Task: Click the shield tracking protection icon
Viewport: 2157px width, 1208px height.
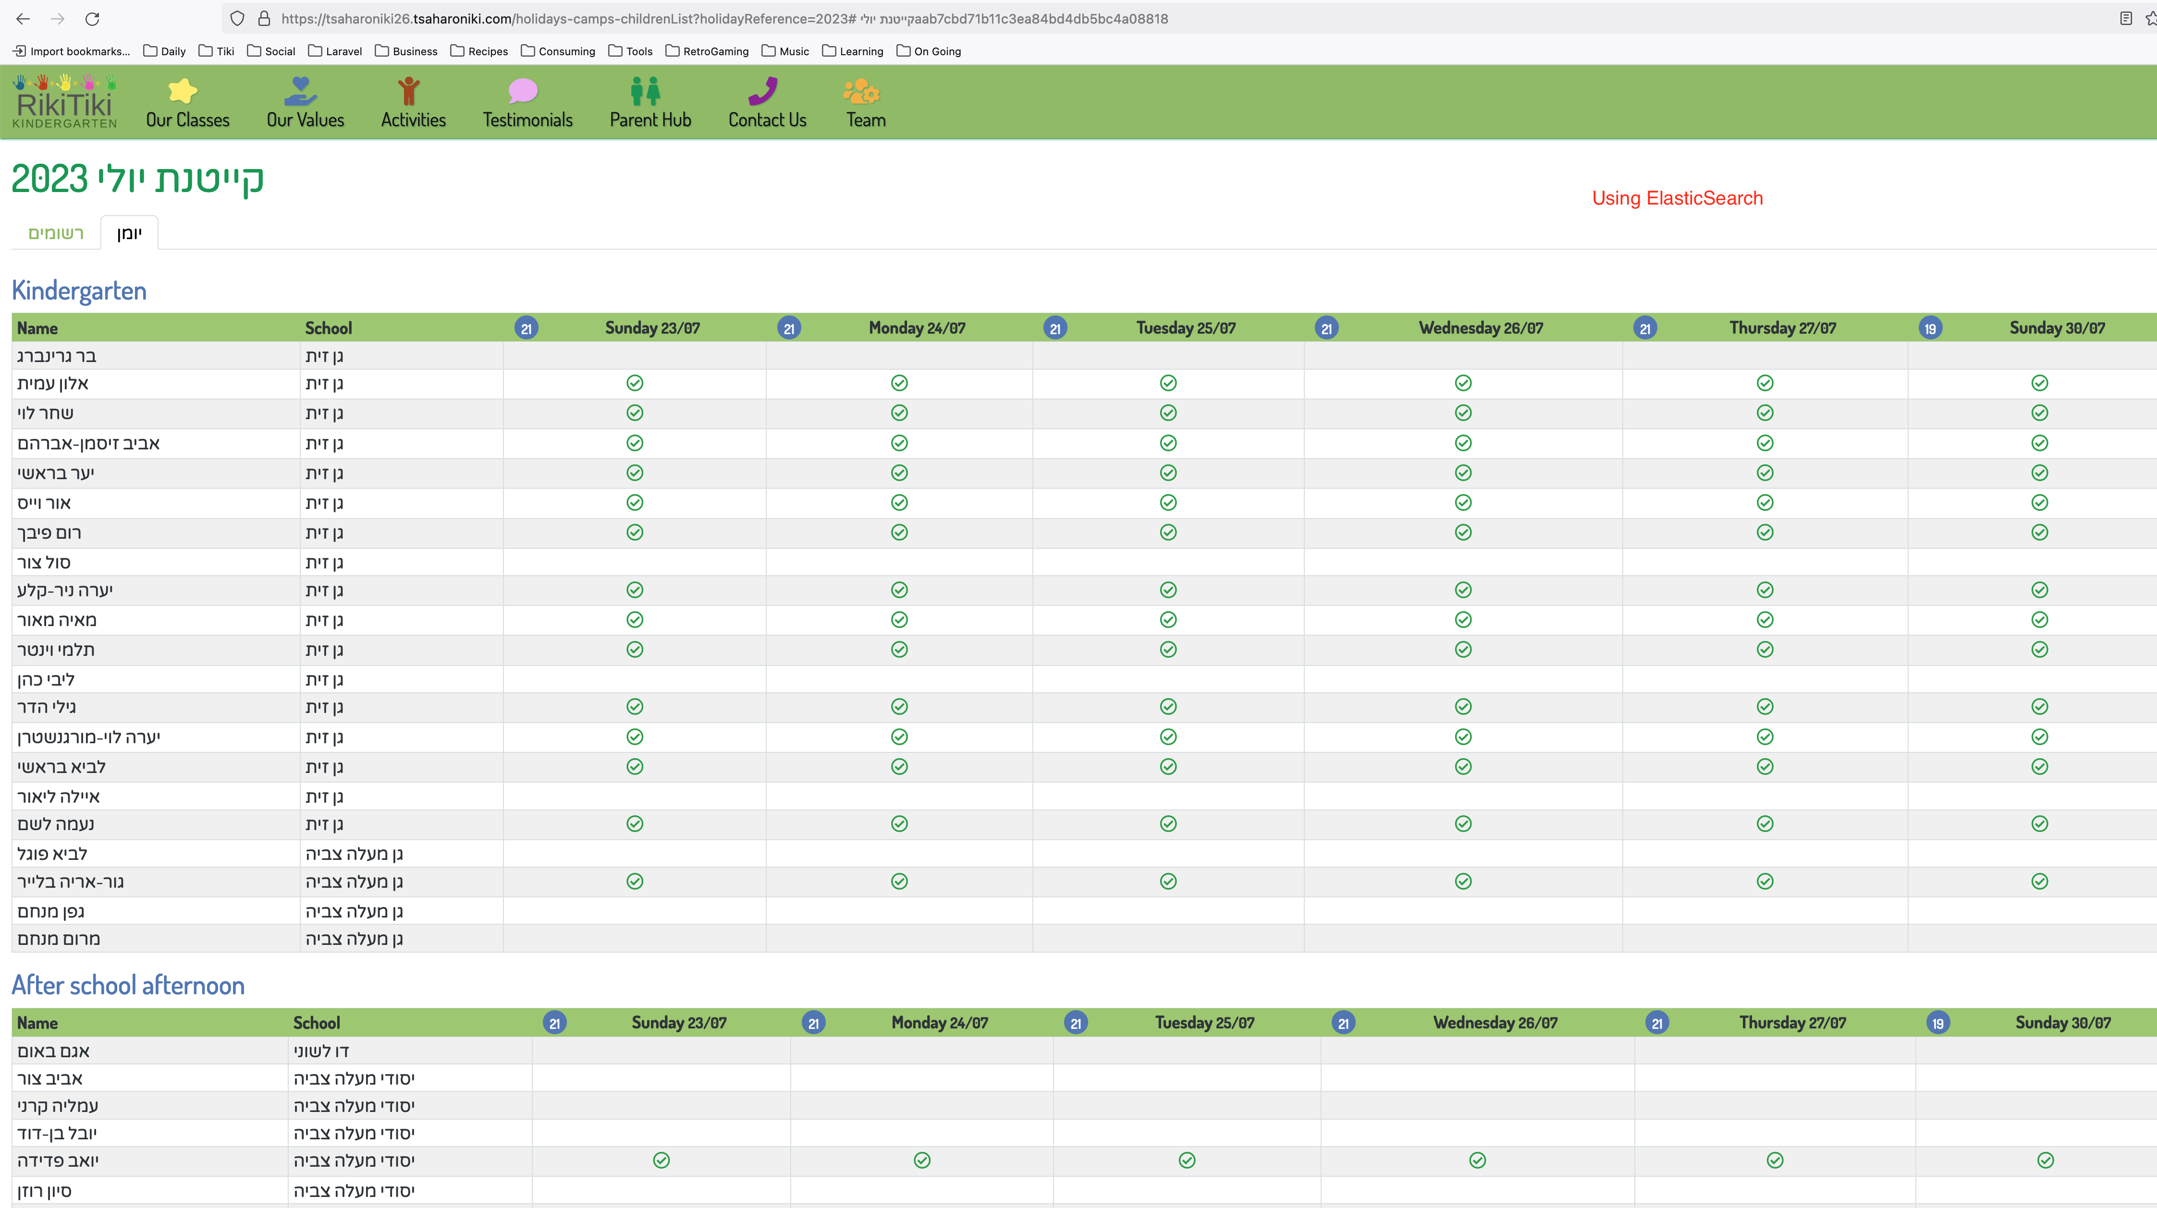Action: pos(237,18)
